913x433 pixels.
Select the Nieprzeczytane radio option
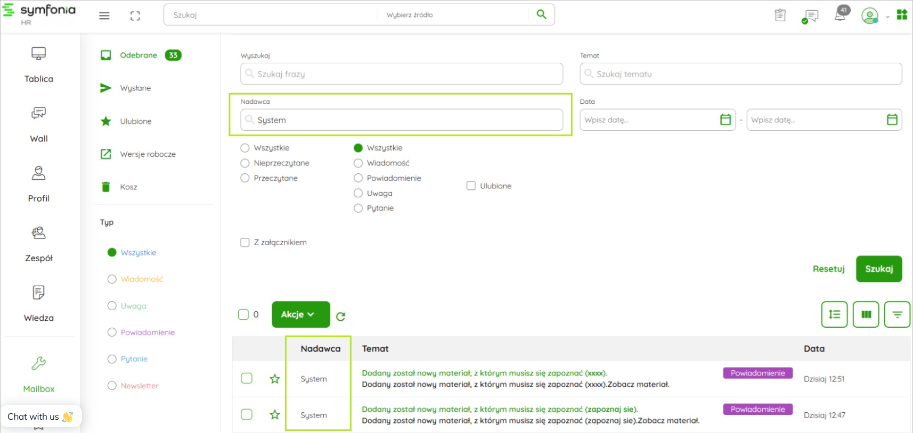click(x=245, y=163)
